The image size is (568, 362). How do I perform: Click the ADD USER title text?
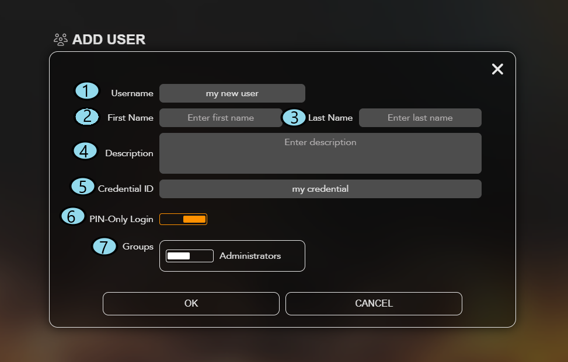pos(109,40)
